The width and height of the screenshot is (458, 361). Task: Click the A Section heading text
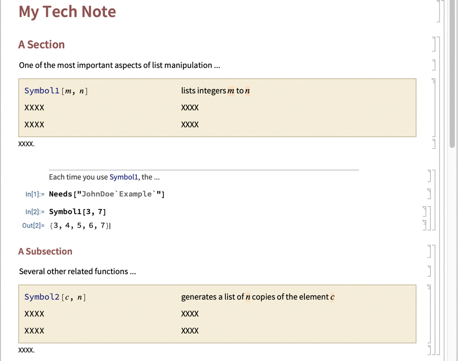tap(41, 45)
